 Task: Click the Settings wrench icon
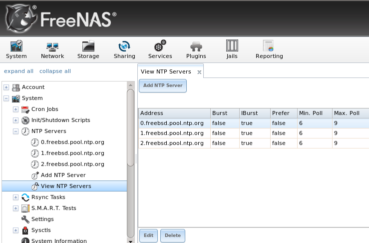(x=25, y=219)
